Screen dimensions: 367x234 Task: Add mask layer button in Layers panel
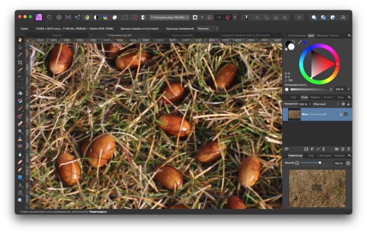[306, 149]
